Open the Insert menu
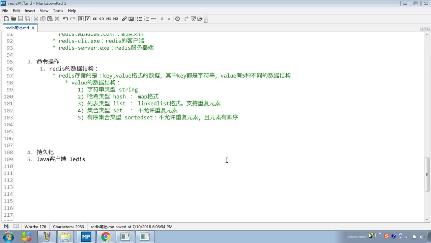 click(30, 11)
